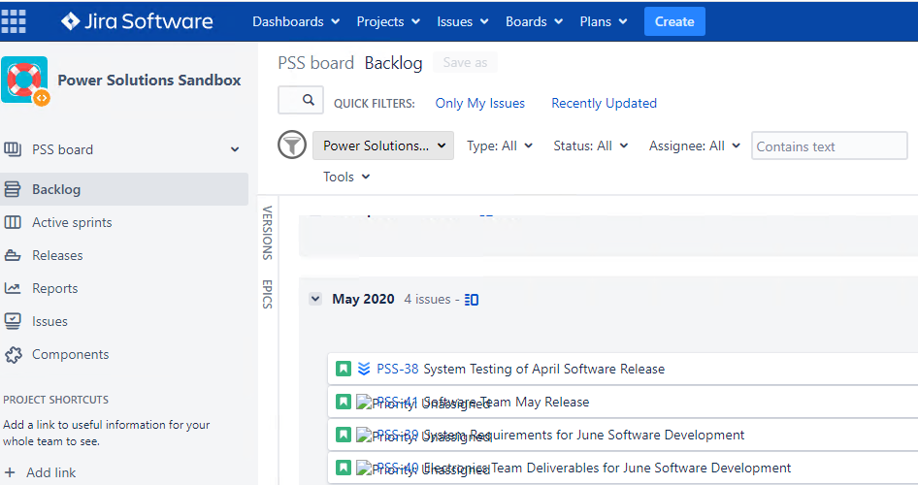Click the story type icon for PSS-38
Screen dimensions: 918x485
pyautogui.click(x=344, y=369)
